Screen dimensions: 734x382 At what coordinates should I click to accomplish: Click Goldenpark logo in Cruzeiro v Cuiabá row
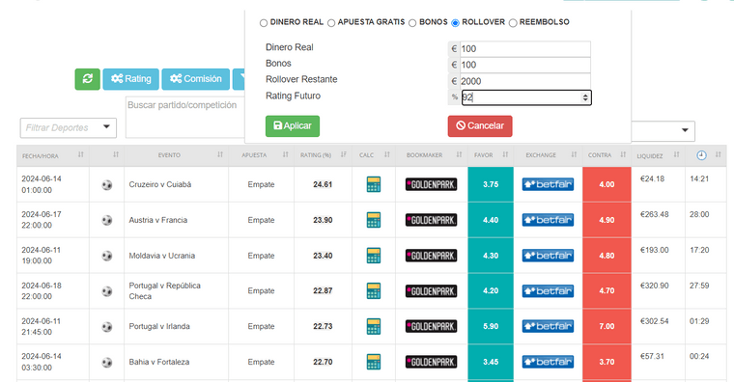pyautogui.click(x=431, y=184)
